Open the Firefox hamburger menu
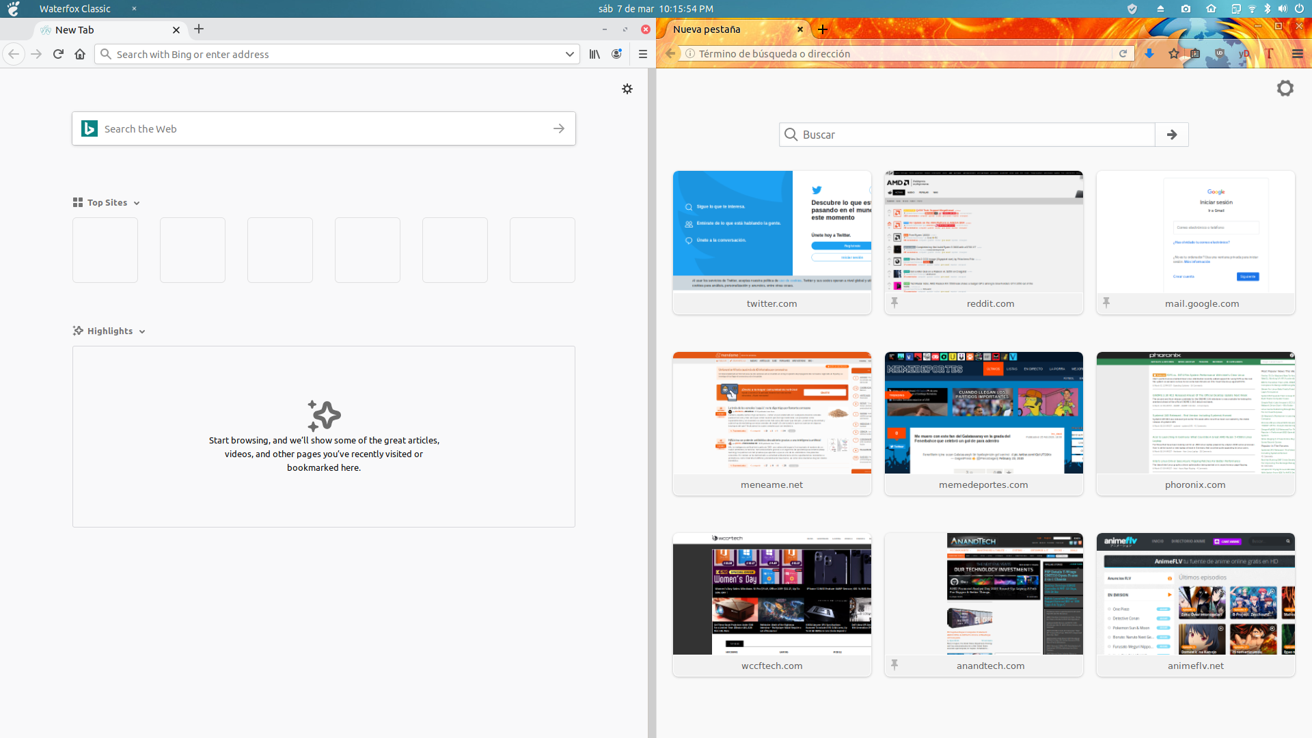Viewport: 1312px width, 738px height. click(x=1297, y=53)
